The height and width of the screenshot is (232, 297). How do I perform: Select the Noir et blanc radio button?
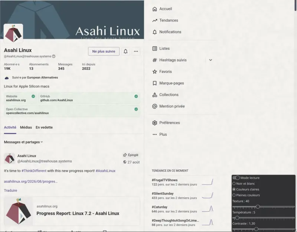coord(234,184)
